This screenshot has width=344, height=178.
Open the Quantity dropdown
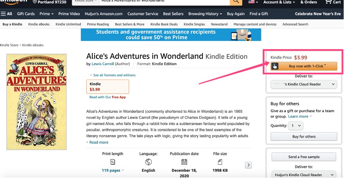tap(295, 126)
